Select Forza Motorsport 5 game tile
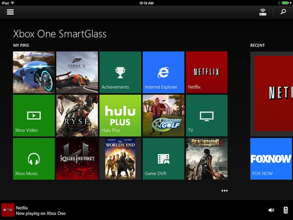The height and width of the screenshot is (220, 293). pyautogui.click(x=77, y=72)
